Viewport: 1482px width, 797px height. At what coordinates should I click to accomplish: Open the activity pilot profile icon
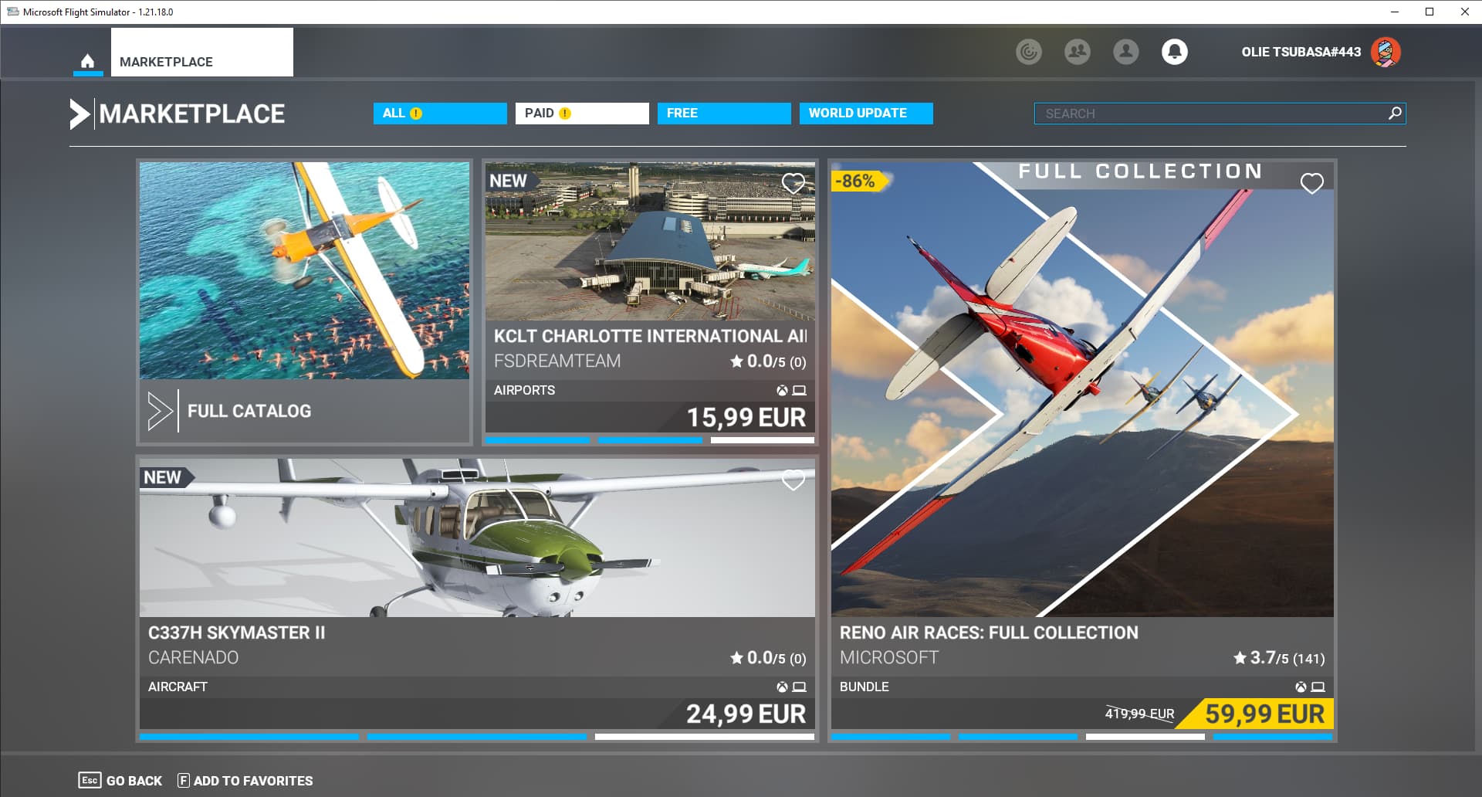pyautogui.click(x=1028, y=52)
